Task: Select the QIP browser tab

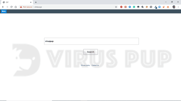Action: (17, 2)
